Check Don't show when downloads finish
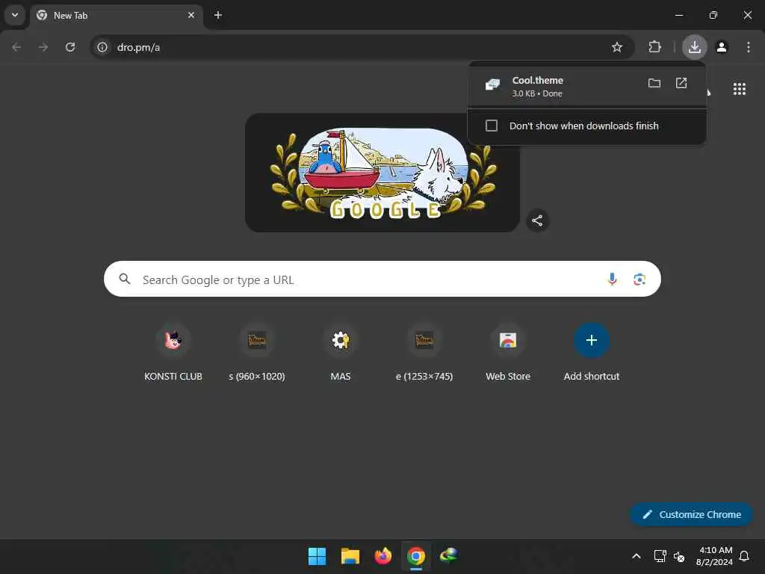 pos(492,126)
